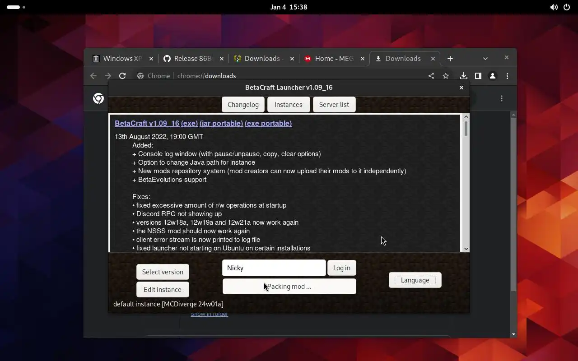578x361 pixels.
Task: Click the Show in folder link in Chrome
Action: (209, 314)
